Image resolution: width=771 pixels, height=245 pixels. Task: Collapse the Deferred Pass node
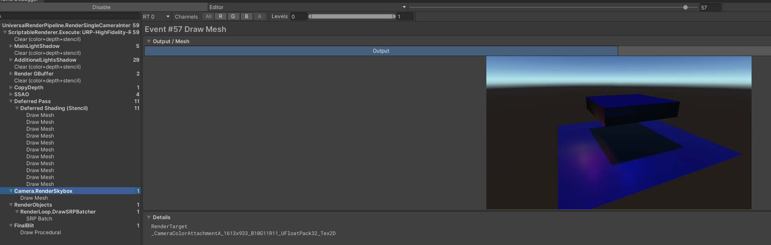tap(11, 101)
